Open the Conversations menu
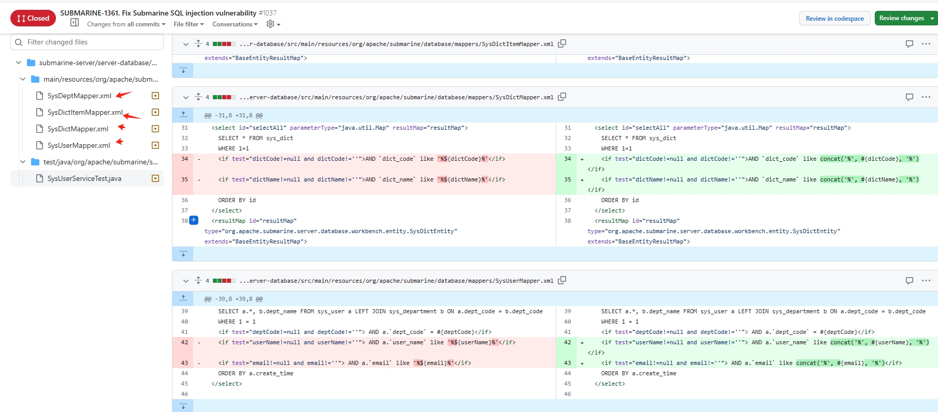The width and height of the screenshot is (938, 412). [x=235, y=24]
